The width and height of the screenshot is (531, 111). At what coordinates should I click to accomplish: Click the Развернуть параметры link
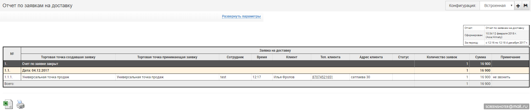(x=241, y=16)
